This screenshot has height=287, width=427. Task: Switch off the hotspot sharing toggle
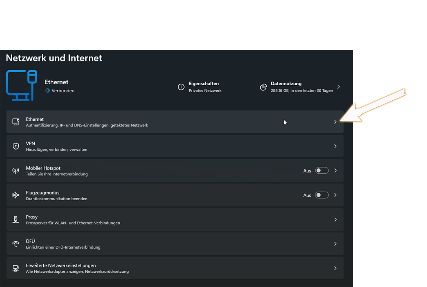tap(322, 170)
